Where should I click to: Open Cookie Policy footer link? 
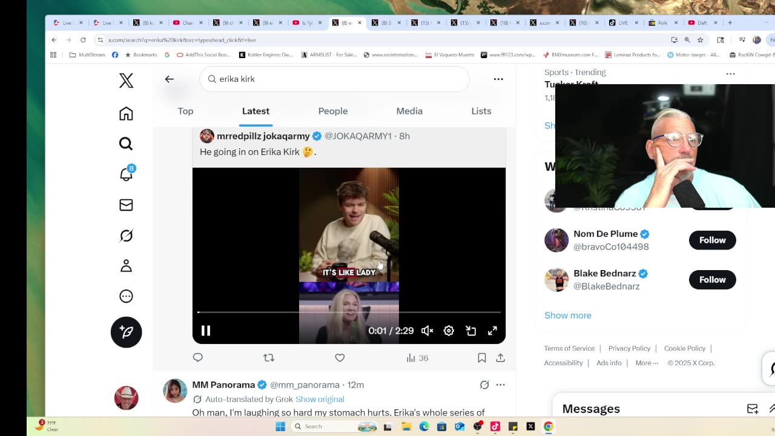685,348
